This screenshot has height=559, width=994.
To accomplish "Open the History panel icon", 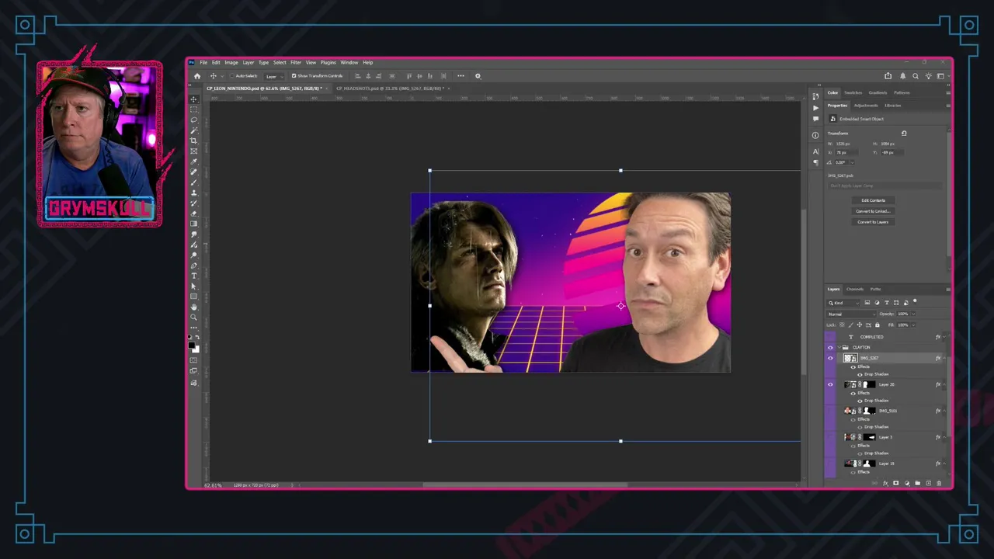I will click(x=815, y=96).
